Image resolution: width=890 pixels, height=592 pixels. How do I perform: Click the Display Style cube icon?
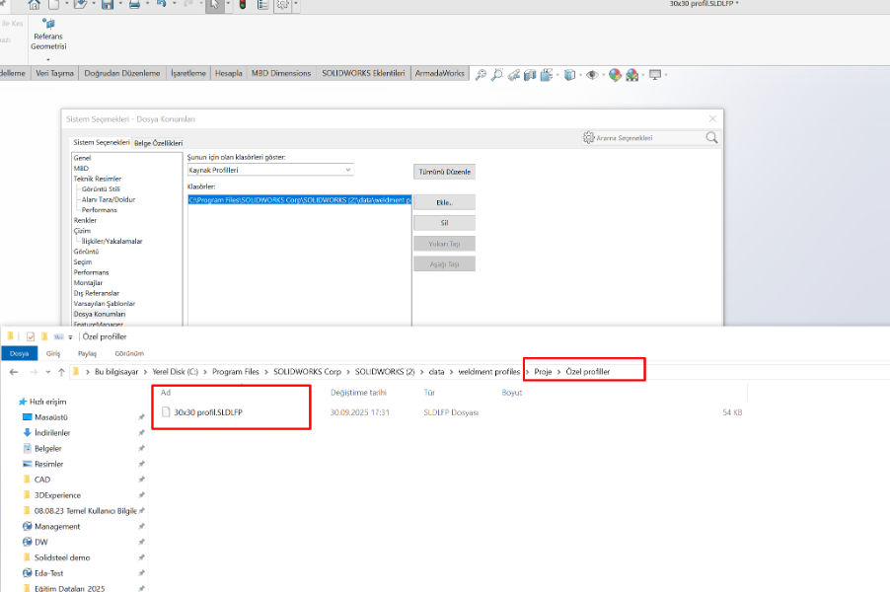pos(570,75)
